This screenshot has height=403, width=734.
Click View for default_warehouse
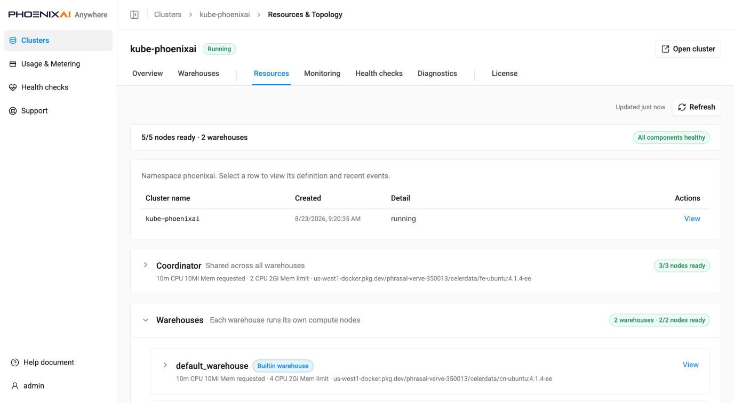pyautogui.click(x=690, y=365)
